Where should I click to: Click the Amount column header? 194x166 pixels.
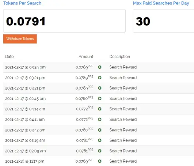86,57
